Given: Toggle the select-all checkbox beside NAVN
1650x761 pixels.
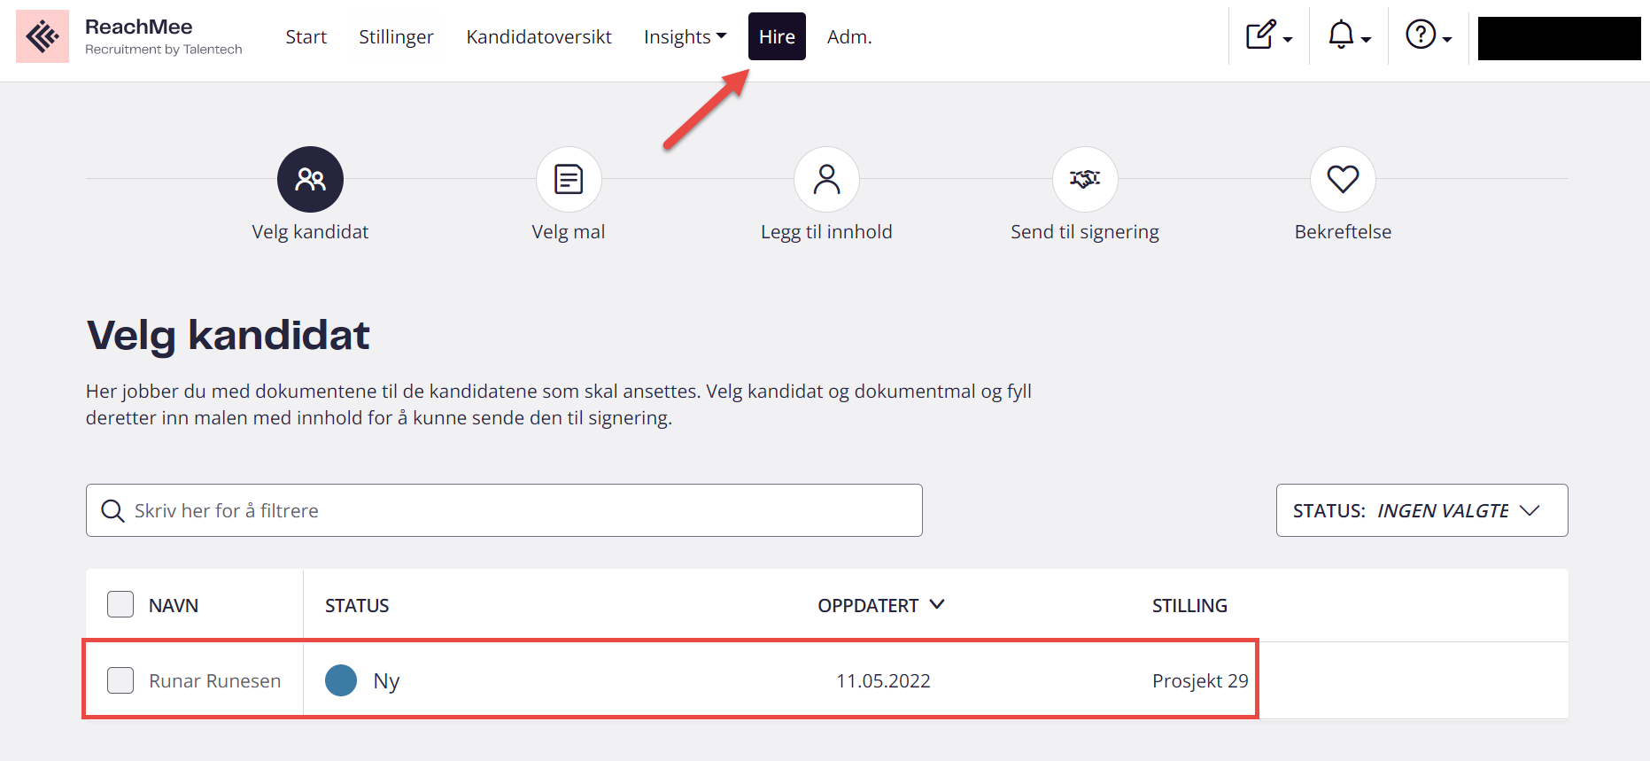Looking at the screenshot, I should (120, 604).
